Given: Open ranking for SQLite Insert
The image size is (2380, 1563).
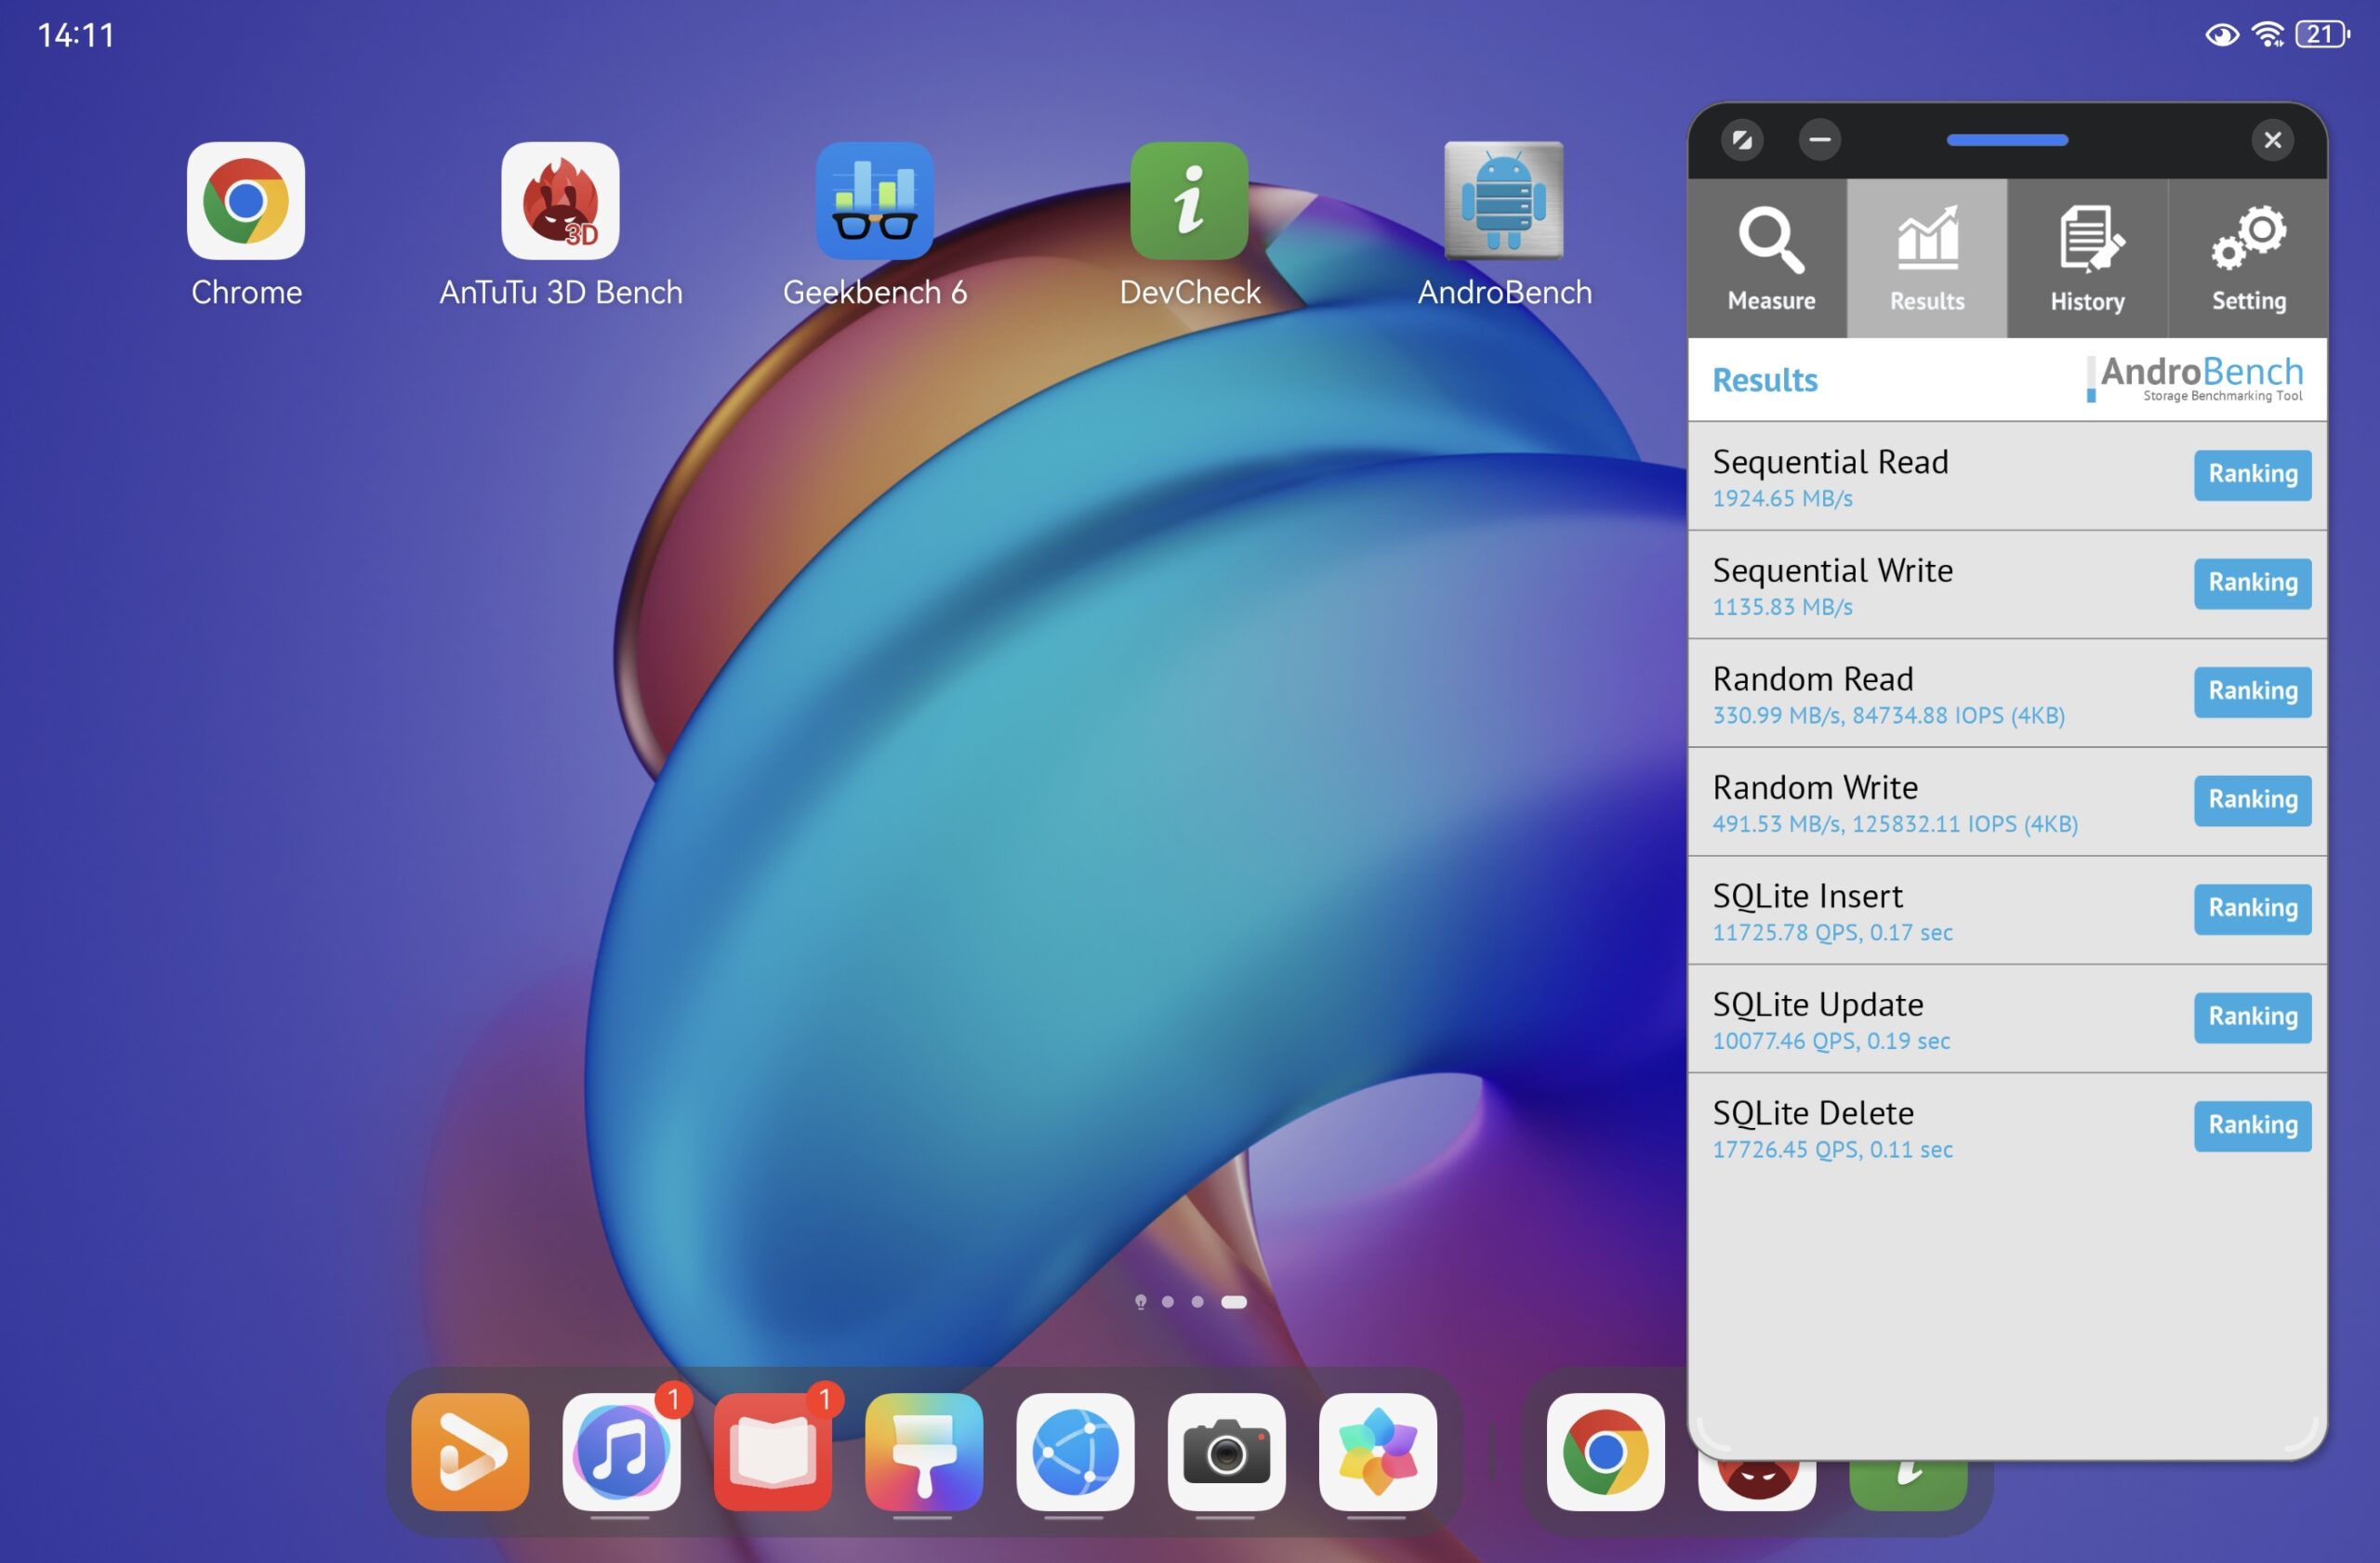Looking at the screenshot, I should pos(2252,910).
